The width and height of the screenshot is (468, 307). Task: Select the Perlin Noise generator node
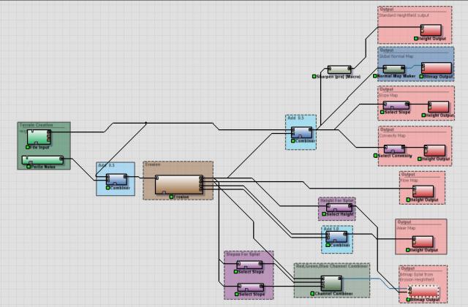[x=42, y=160]
